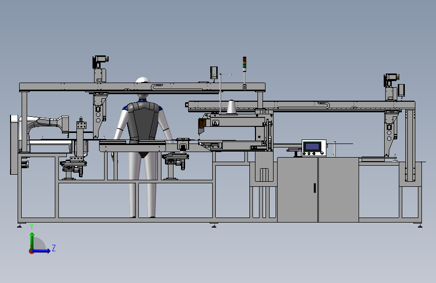436x283 pixels.
Task: Click the "Y" axis letter label
Action: (x=32, y=227)
